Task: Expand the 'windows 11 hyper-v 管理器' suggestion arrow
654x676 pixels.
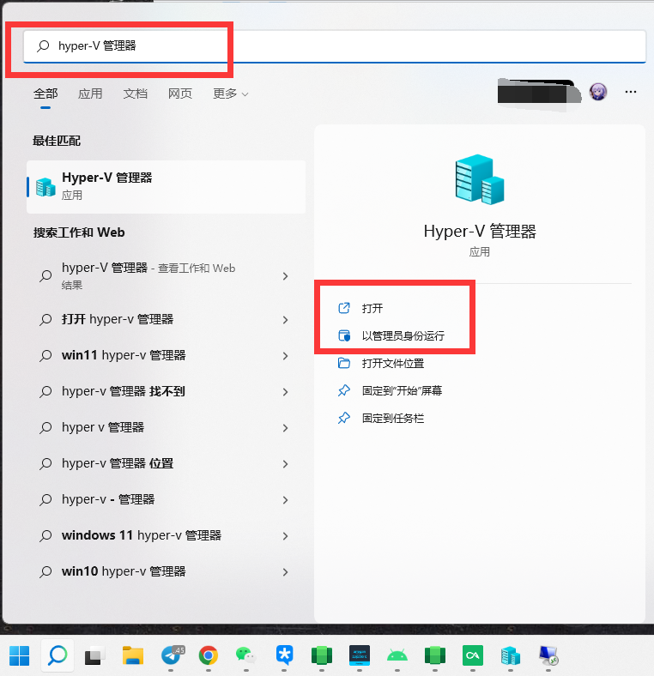Action: pos(285,536)
